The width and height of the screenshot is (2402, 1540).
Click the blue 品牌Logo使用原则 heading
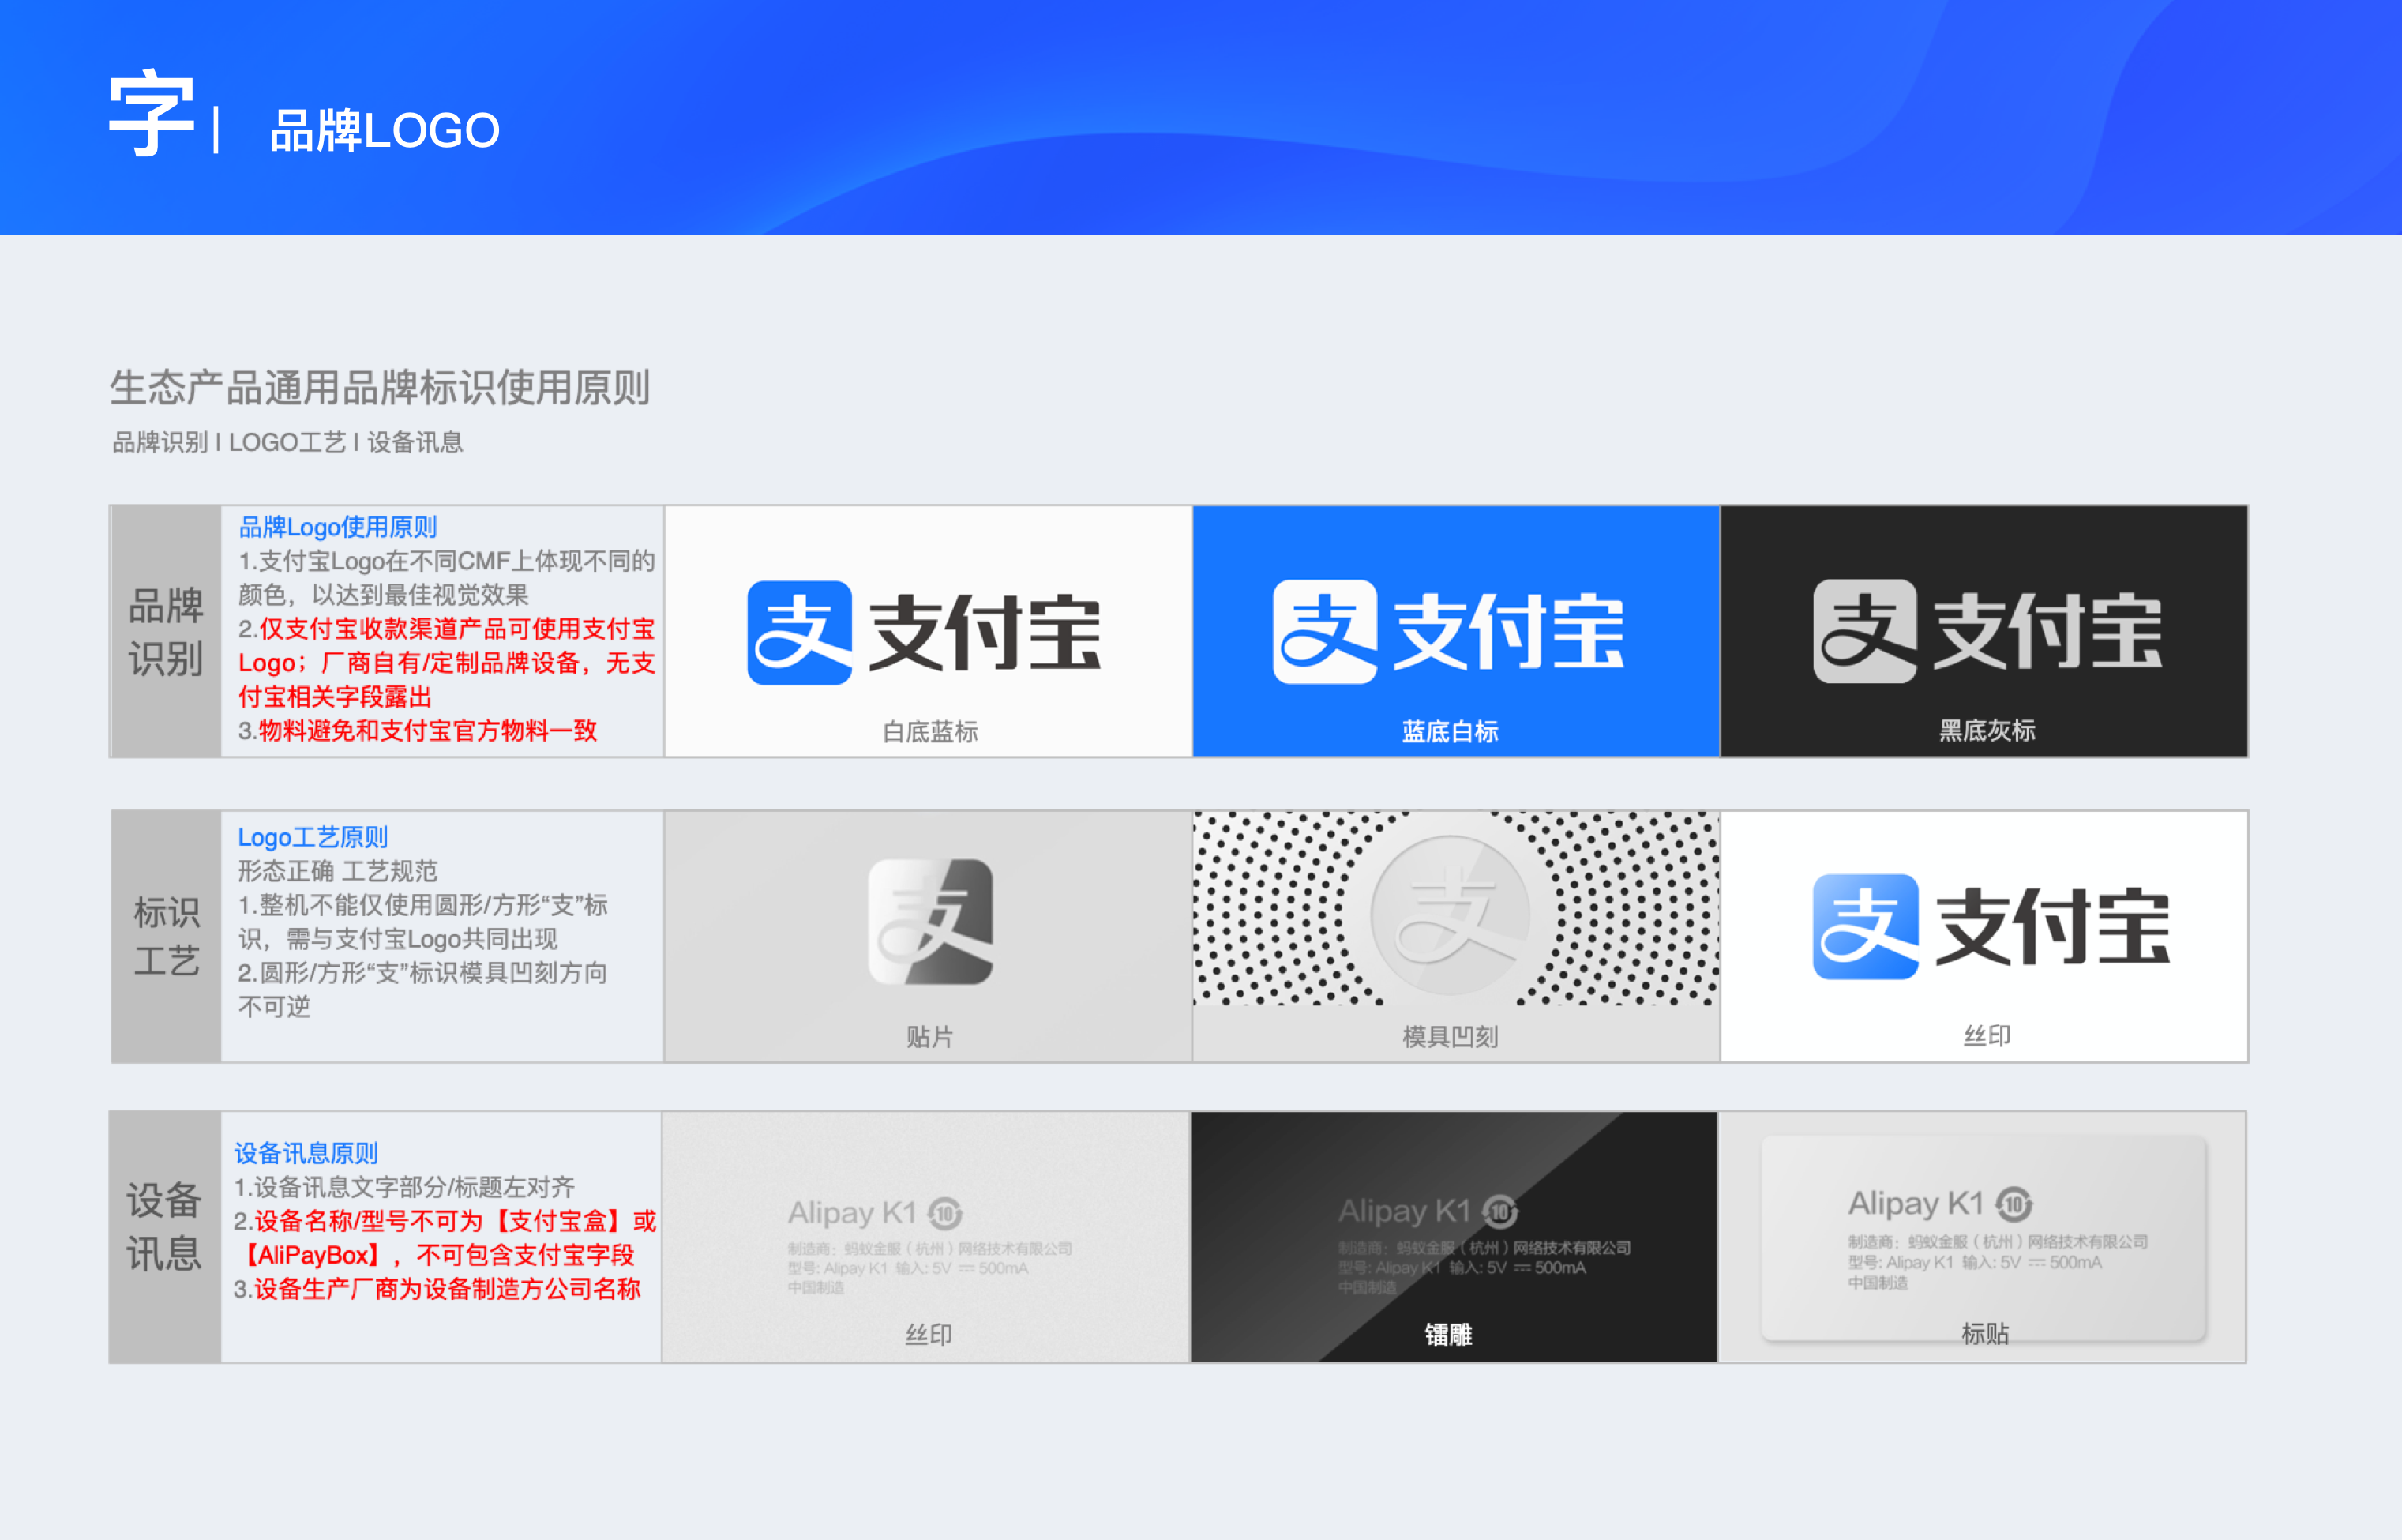pos(338,527)
